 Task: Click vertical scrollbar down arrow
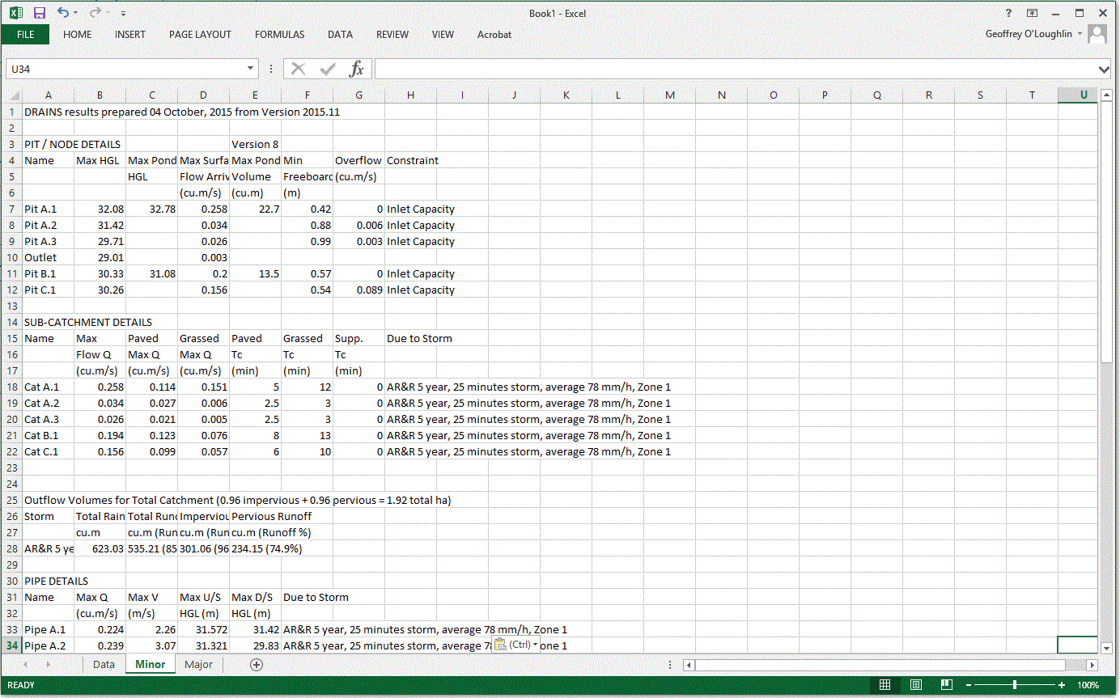tap(1106, 646)
